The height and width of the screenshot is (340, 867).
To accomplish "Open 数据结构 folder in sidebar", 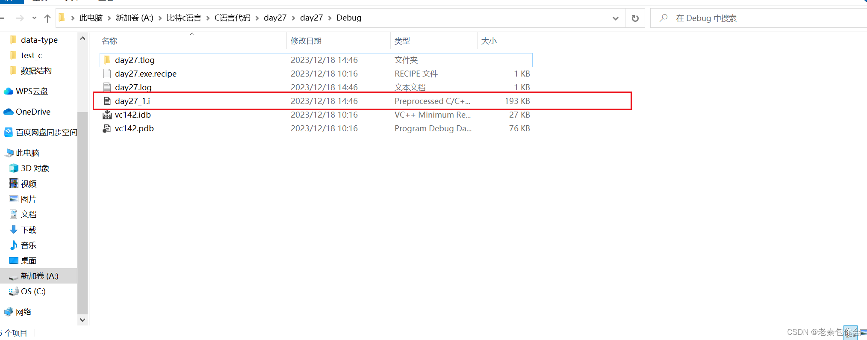I will click(x=36, y=71).
